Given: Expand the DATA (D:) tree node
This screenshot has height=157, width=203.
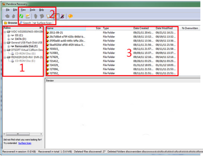Looking at the screenshot, I should pos(8,39).
